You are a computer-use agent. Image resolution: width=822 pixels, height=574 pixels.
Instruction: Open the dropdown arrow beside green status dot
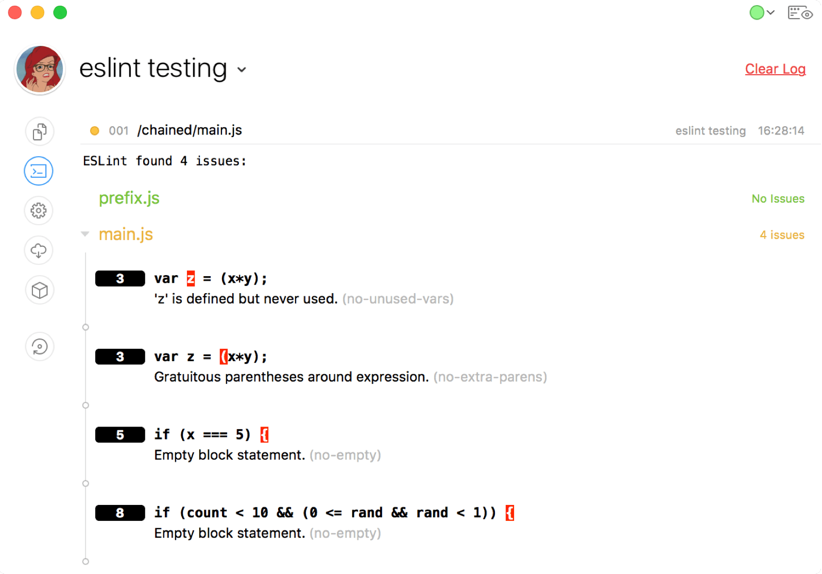(x=770, y=12)
